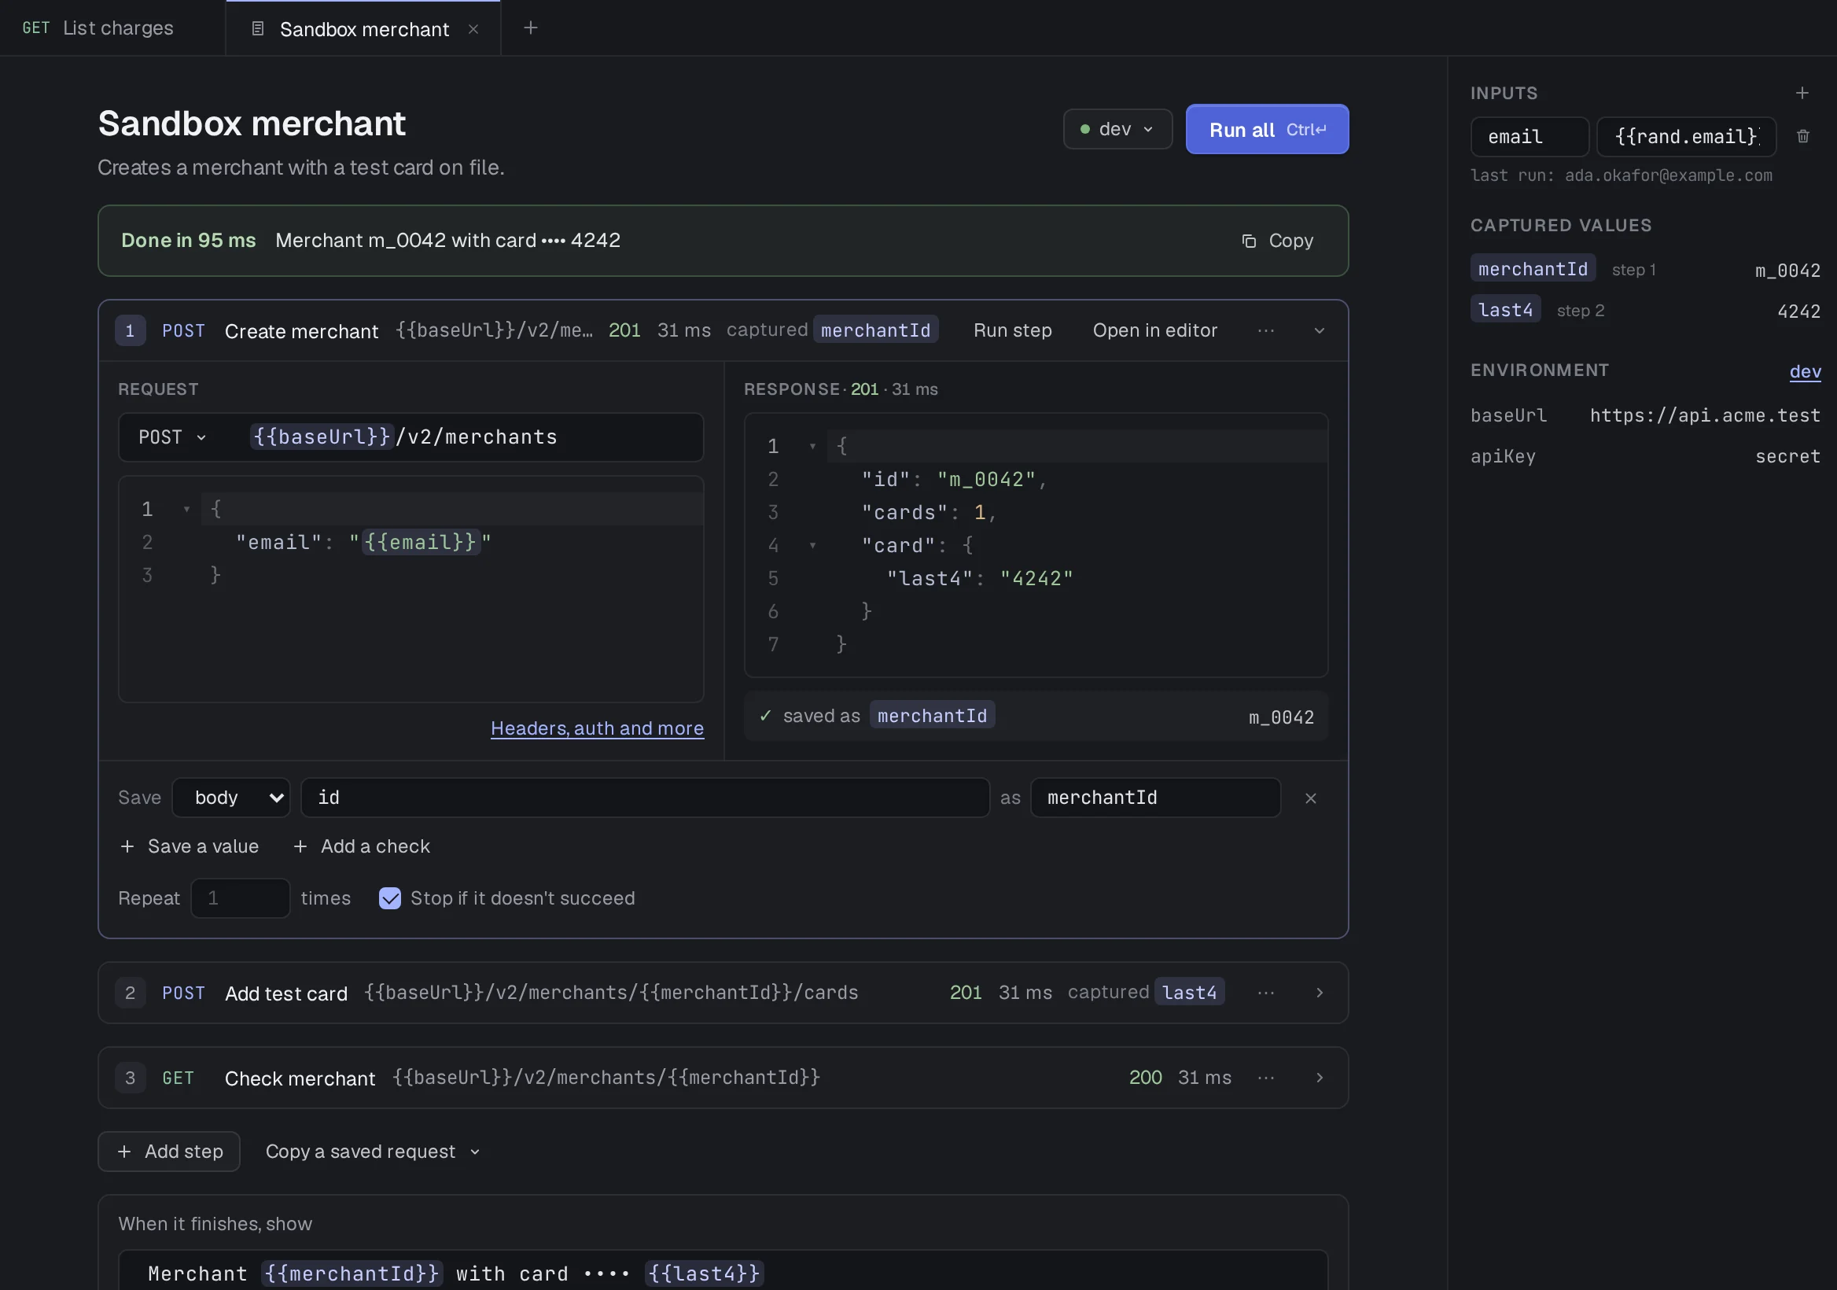Open more options for Create merchant step
Screen dimensions: 1837x1290
coord(1266,330)
